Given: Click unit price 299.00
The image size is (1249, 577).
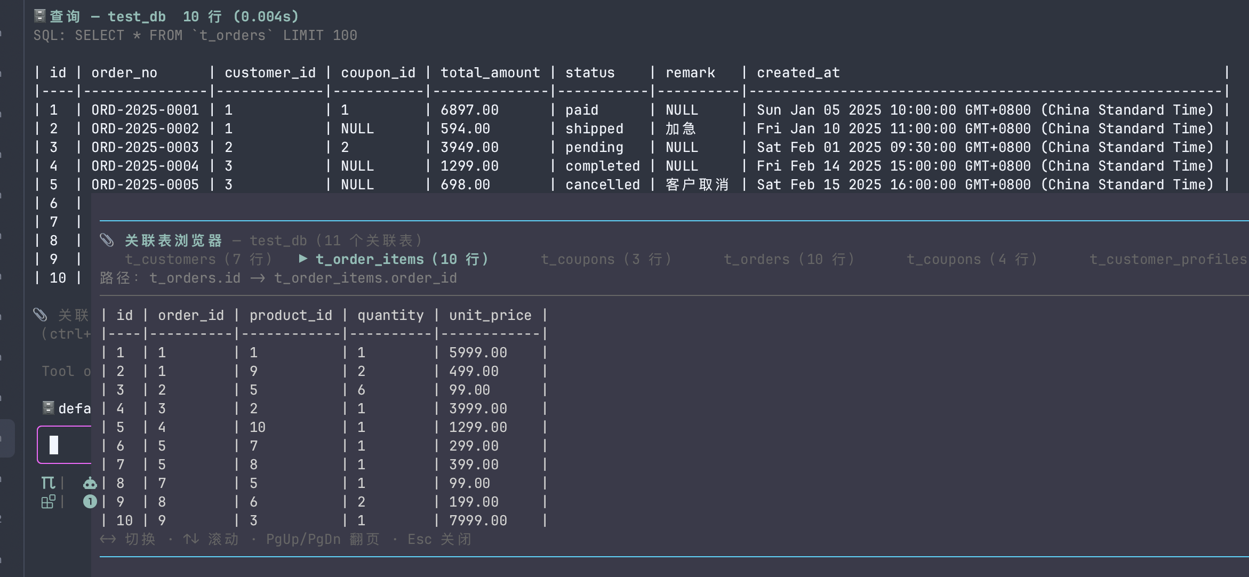Looking at the screenshot, I should (474, 446).
